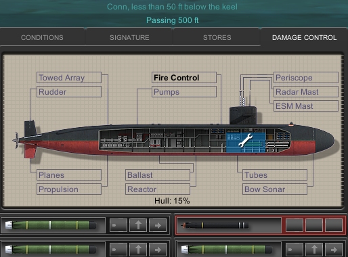Click the top-left tube wire-dot button
Image resolution: width=348 pixels, height=257 pixels.
[x=118, y=225]
